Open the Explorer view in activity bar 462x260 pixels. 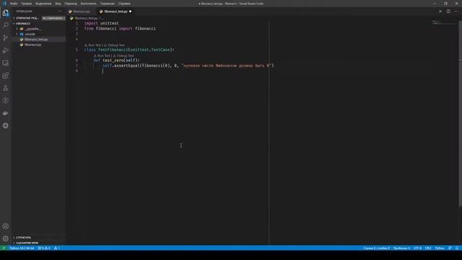pyautogui.click(x=6, y=13)
